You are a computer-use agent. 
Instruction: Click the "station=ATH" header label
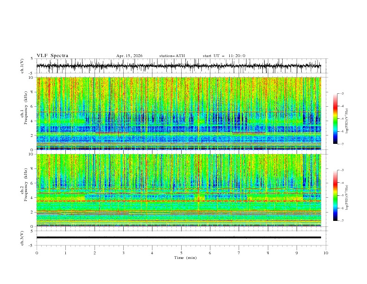click(172, 56)
